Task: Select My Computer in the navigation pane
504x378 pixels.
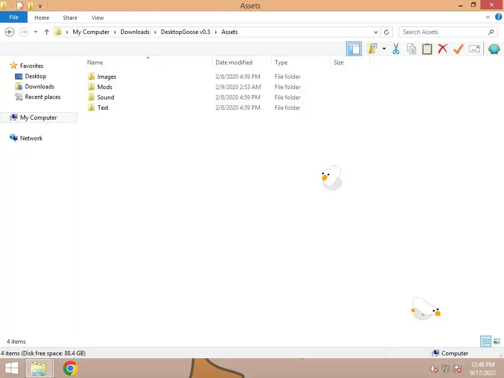Action: point(38,117)
